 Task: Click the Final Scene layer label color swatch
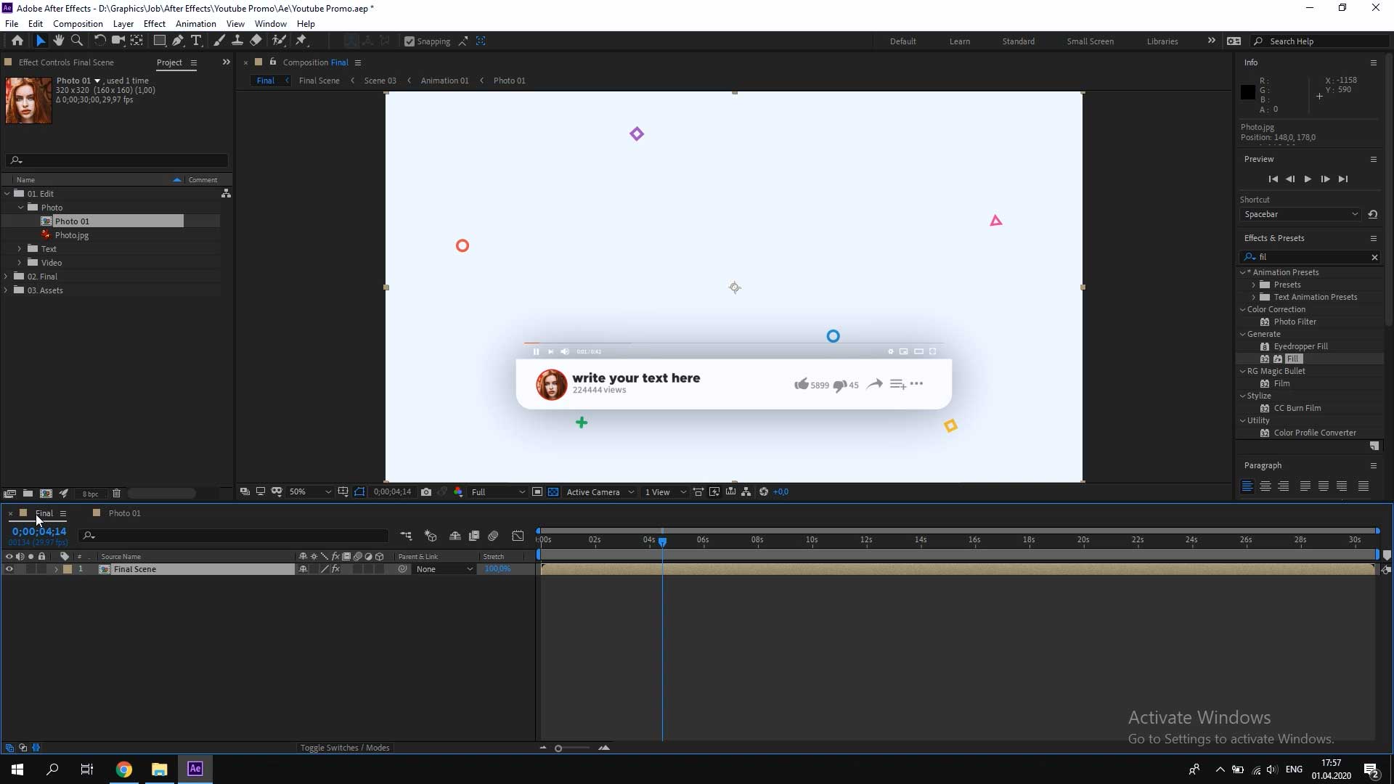coord(68,569)
